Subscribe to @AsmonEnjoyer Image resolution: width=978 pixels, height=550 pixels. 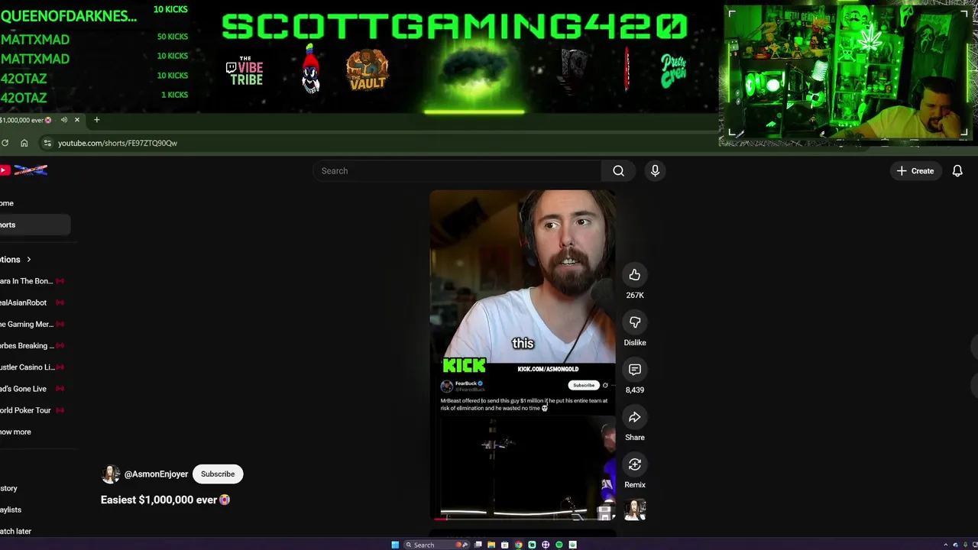pyautogui.click(x=218, y=474)
